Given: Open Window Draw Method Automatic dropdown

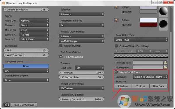Looking at the screenshot, I should click(x=81, y=36).
